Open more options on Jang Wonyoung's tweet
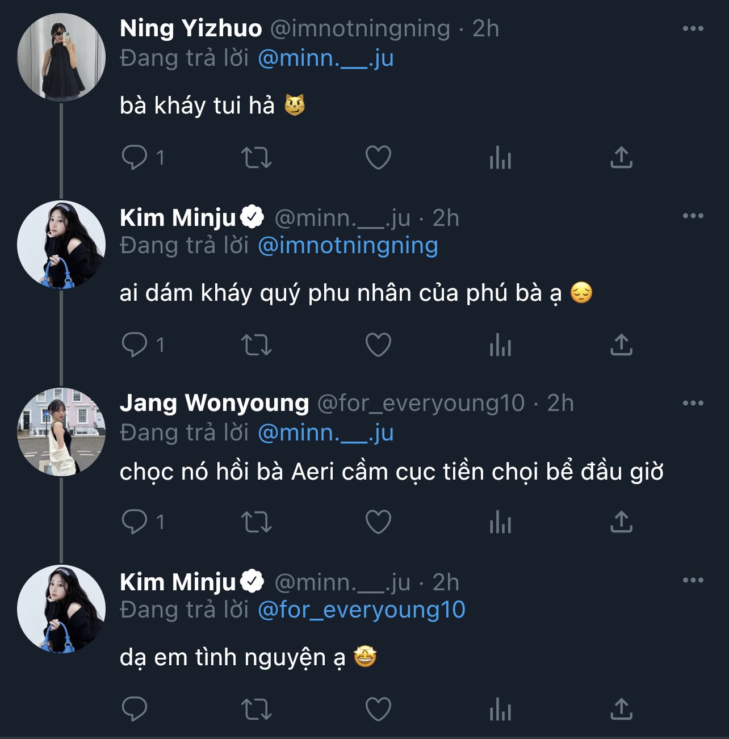Viewport: 729px width, 739px height. [x=693, y=403]
